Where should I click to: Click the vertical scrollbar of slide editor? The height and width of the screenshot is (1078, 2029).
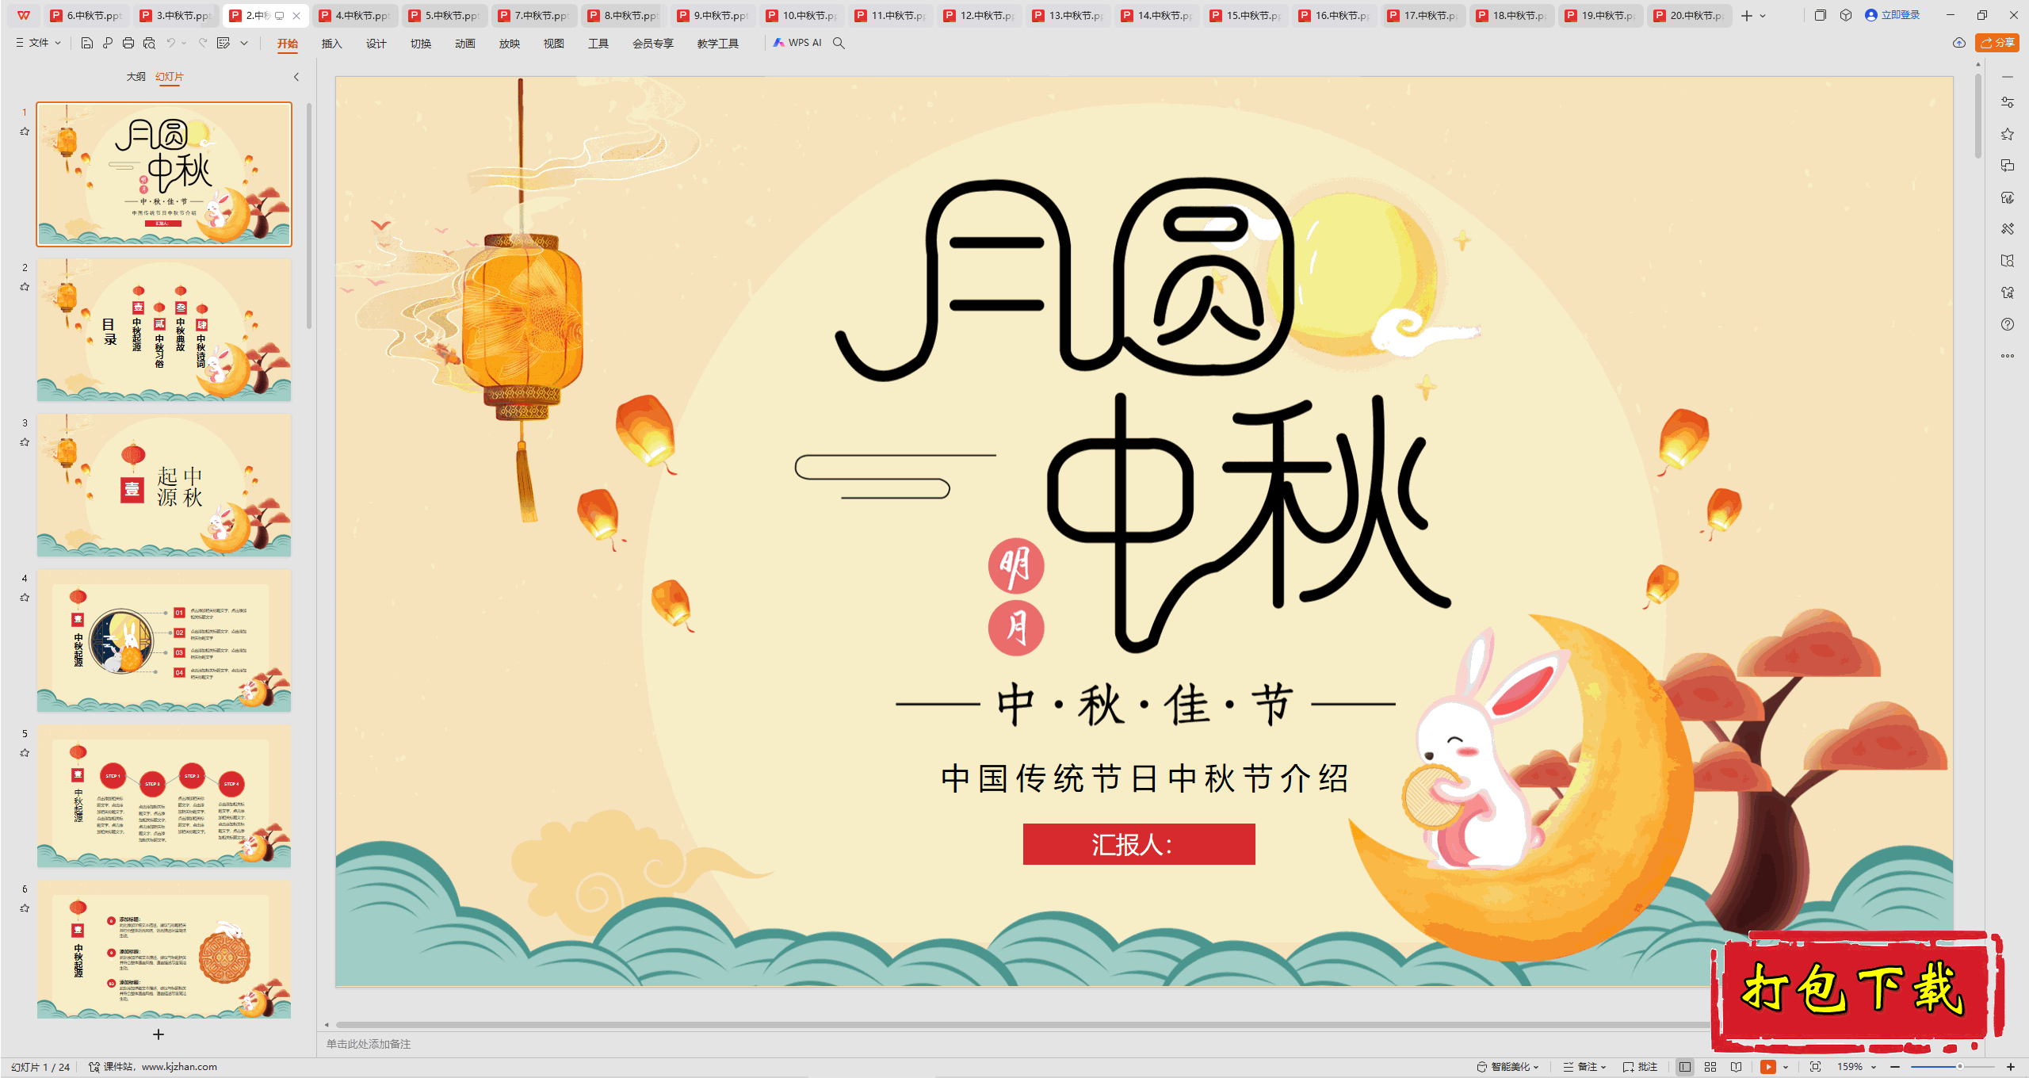click(1978, 115)
